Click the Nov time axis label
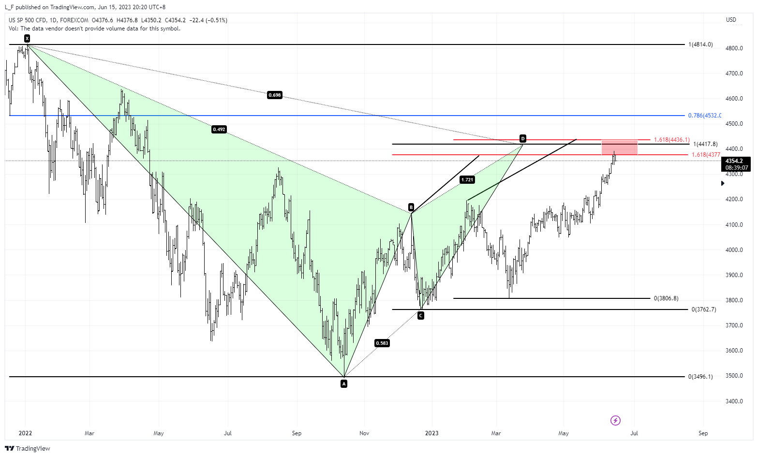The height and width of the screenshot is (457, 758). (364, 433)
